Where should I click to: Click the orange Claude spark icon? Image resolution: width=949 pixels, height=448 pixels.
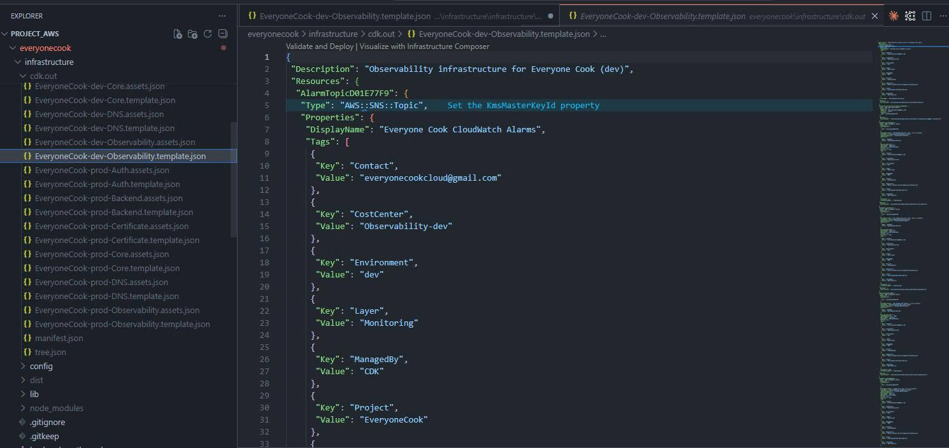click(x=894, y=16)
